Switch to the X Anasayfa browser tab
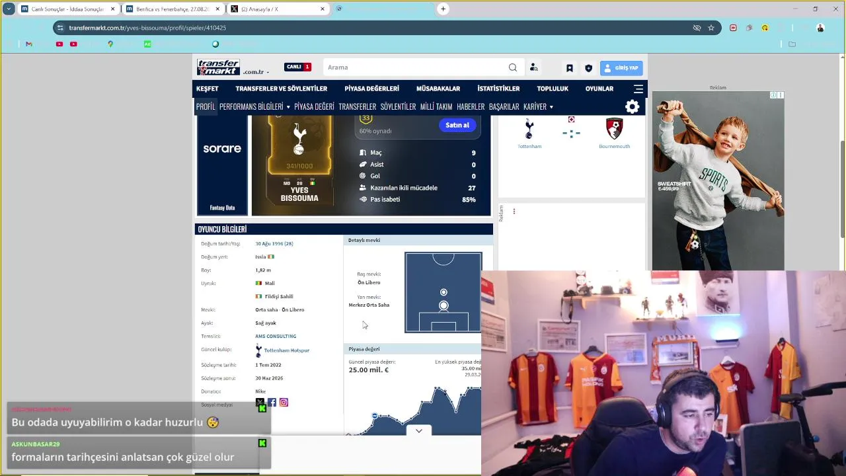 pyautogui.click(x=278, y=9)
